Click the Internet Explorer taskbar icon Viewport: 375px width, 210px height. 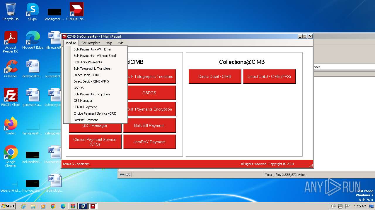(x=23, y=206)
